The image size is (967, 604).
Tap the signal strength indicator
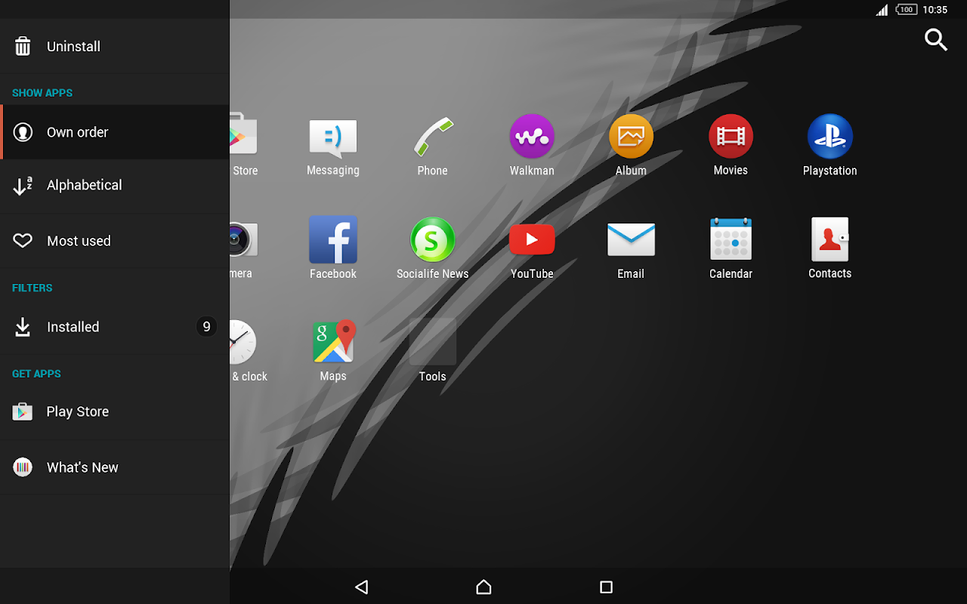[882, 10]
